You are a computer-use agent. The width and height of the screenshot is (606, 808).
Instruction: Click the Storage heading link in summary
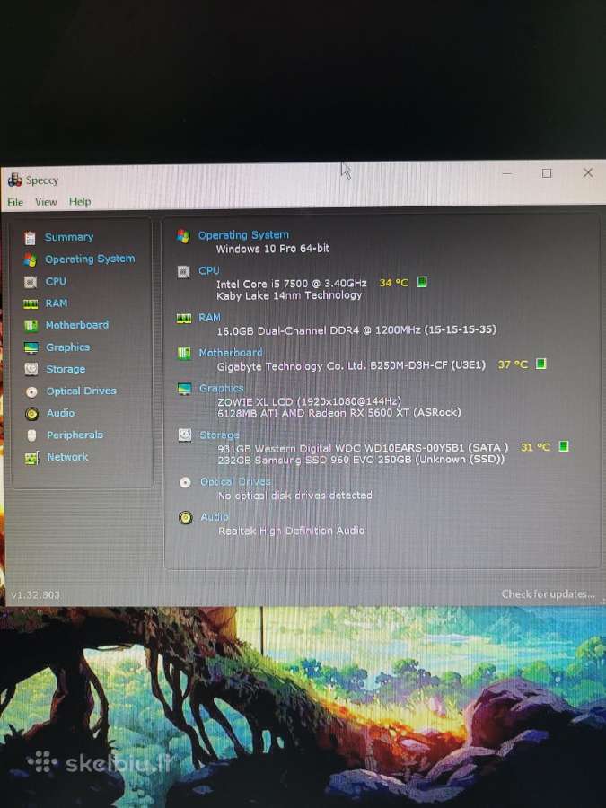coord(220,435)
